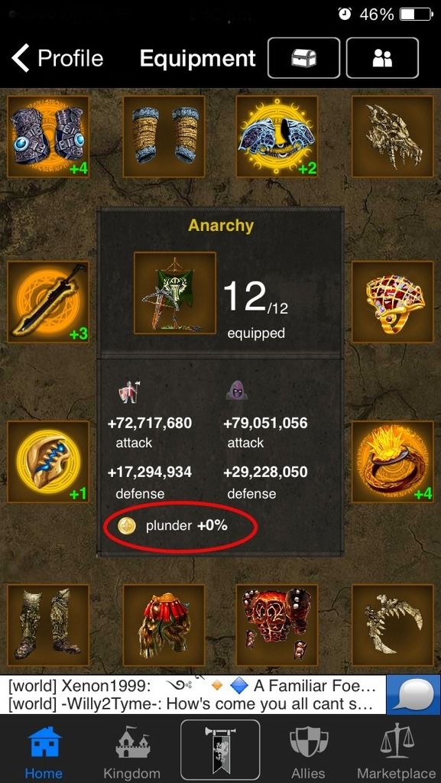Select the winged blue helmet with +2
This screenshot has height=783, width=441.
click(277, 136)
